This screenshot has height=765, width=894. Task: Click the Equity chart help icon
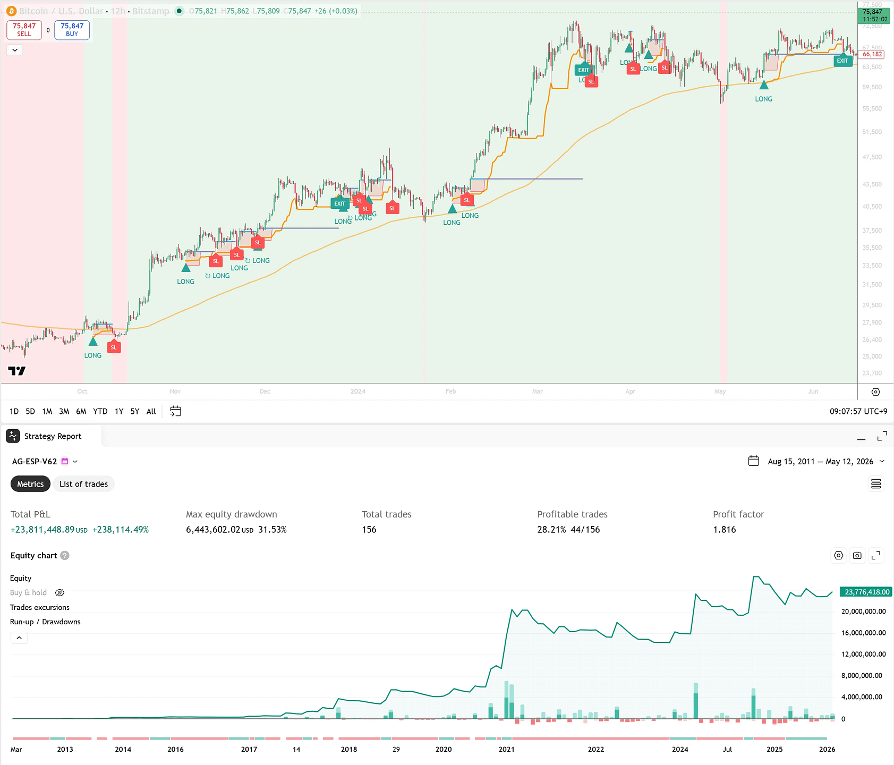click(x=65, y=556)
